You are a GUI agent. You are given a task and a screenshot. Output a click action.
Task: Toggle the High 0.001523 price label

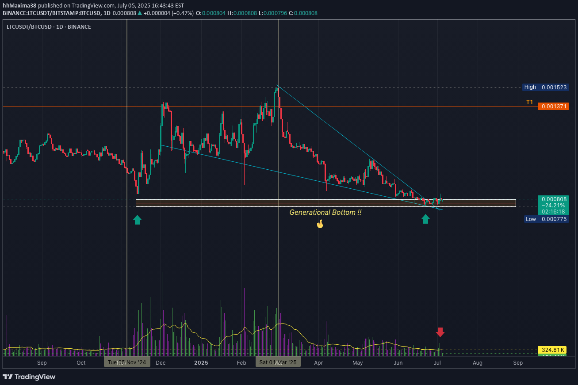click(546, 87)
